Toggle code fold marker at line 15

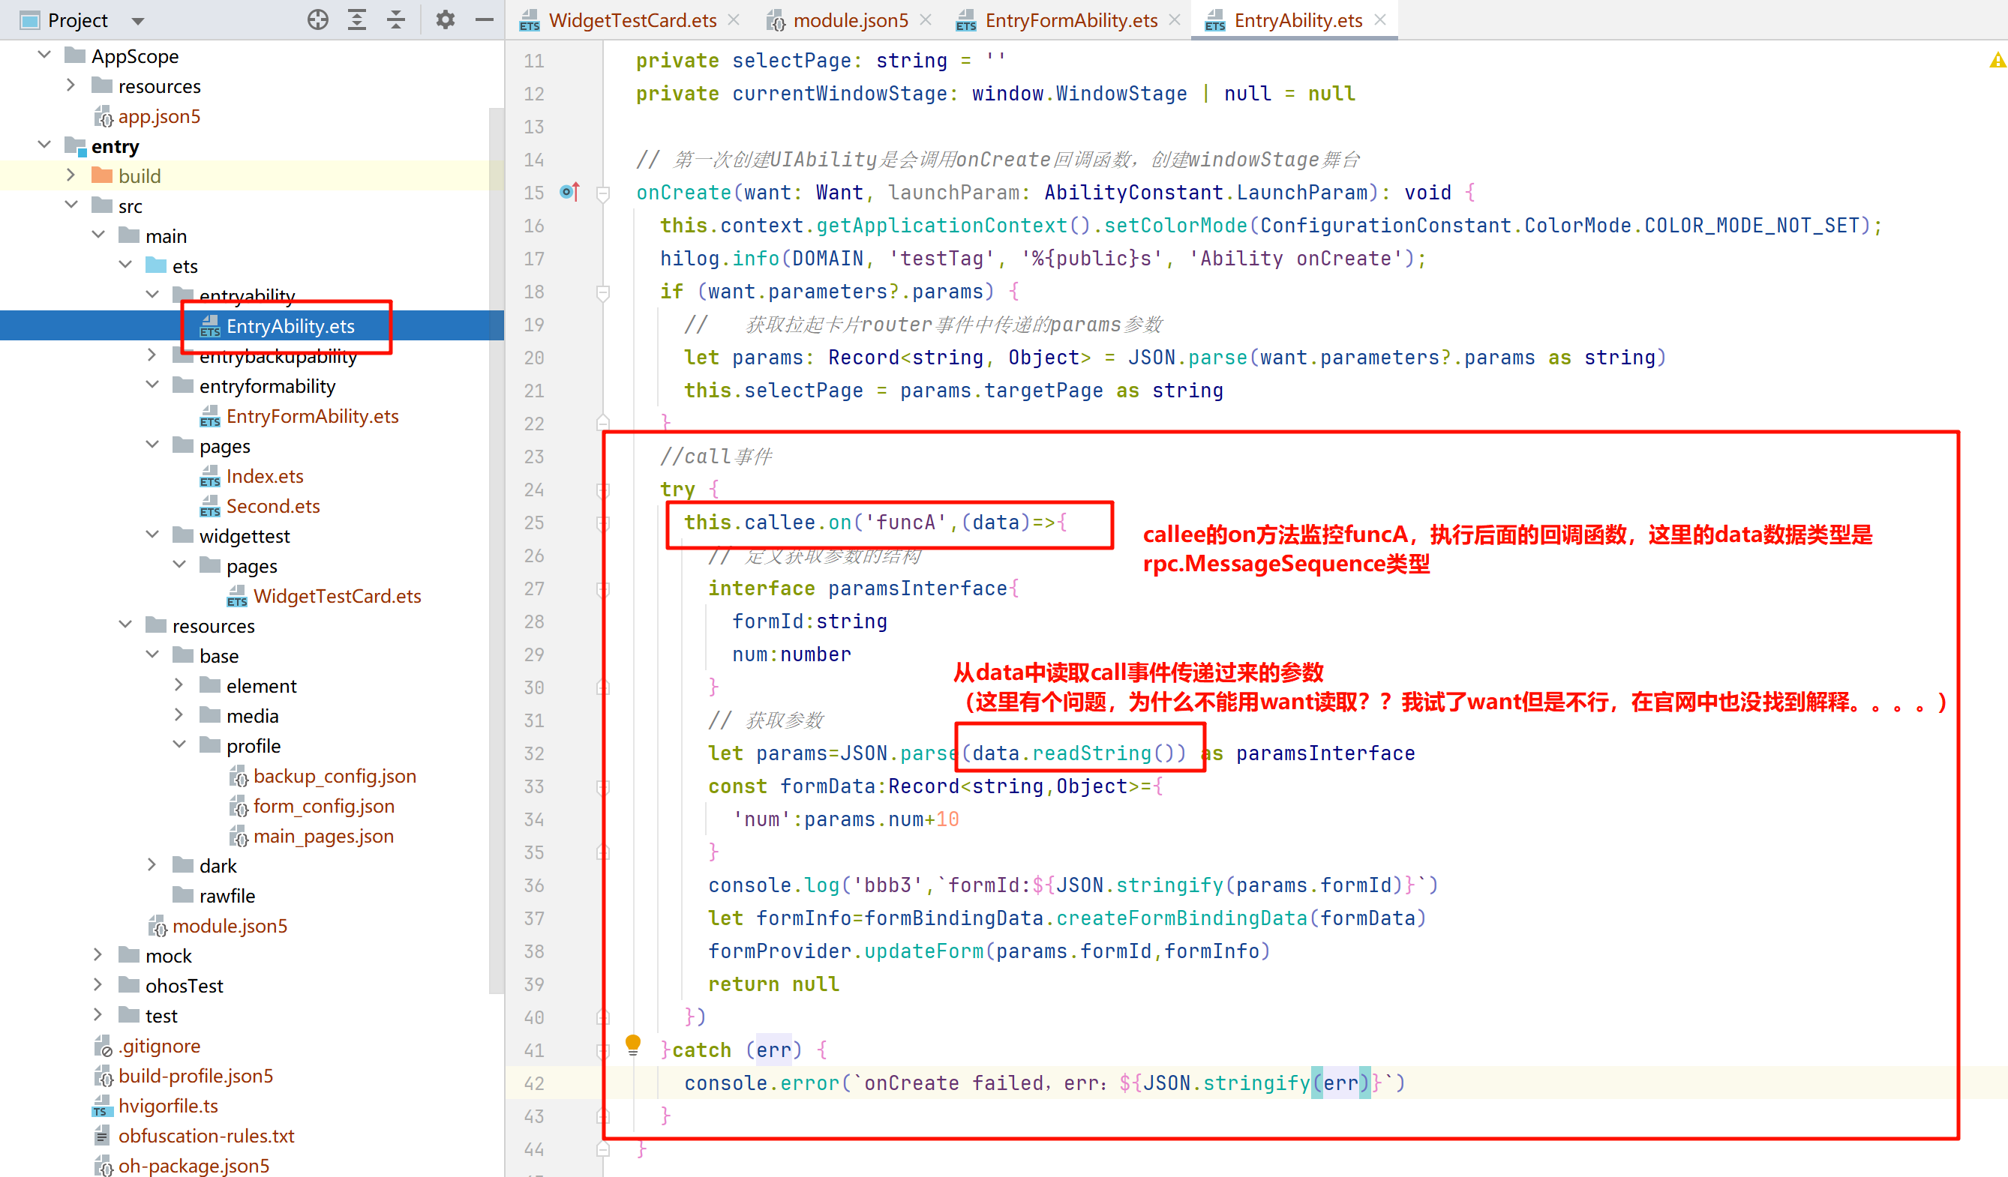tap(603, 193)
